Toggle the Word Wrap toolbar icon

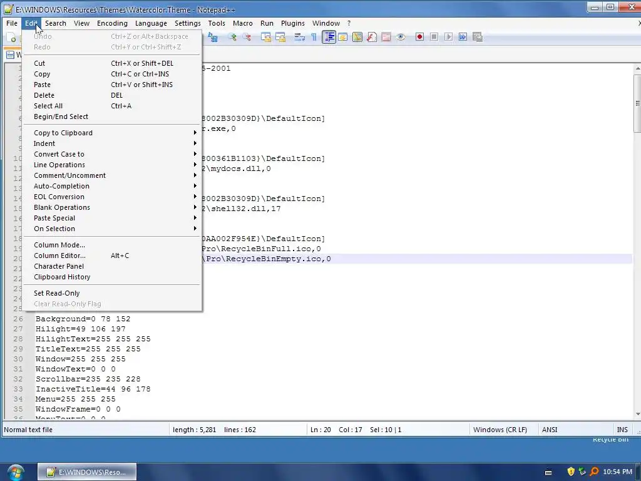pyautogui.click(x=300, y=37)
